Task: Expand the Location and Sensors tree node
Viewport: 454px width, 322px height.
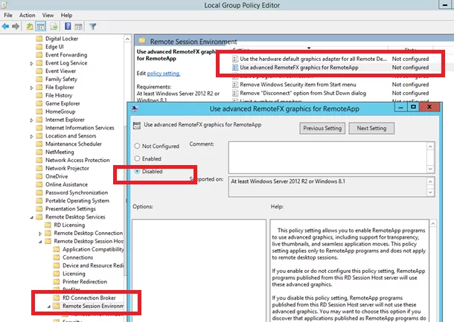Action: tap(31, 136)
